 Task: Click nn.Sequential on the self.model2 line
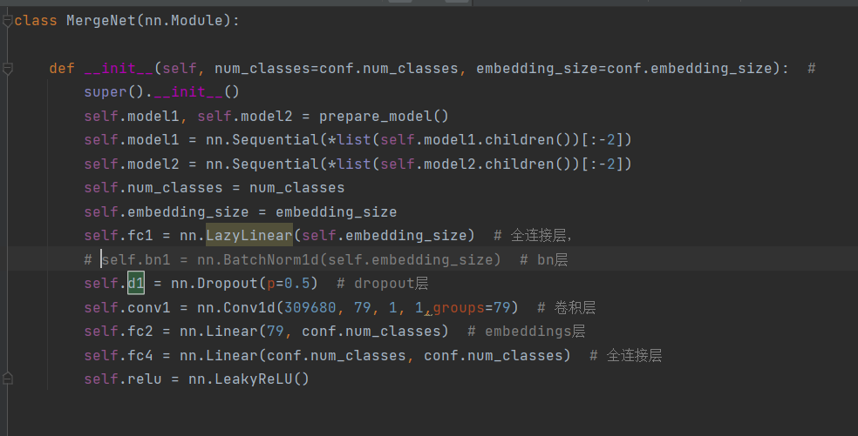point(262,164)
